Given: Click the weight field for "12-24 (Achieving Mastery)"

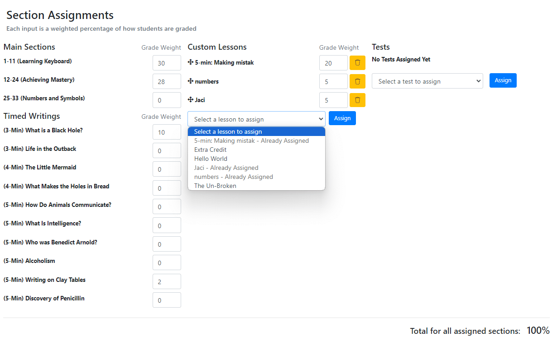Looking at the screenshot, I should tap(167, 81).
